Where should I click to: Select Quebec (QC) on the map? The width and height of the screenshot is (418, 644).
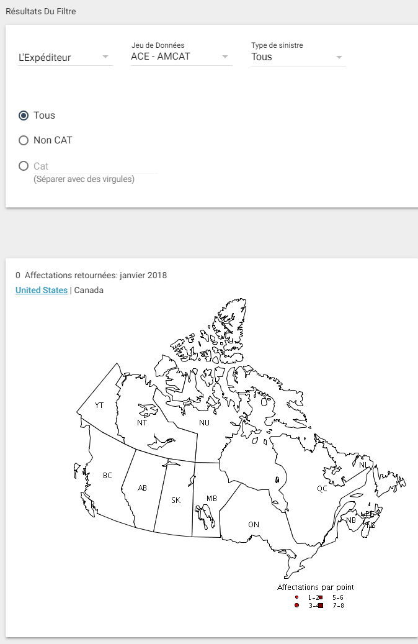point(322,489)
